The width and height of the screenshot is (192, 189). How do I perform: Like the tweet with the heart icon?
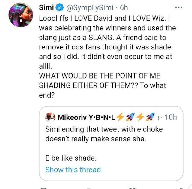pyautogui.click(x=131, y=188)
